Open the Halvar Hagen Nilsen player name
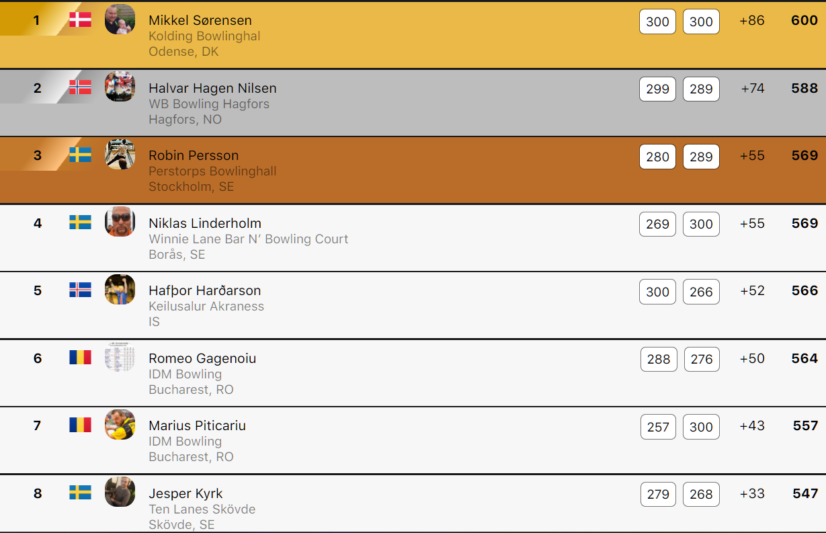This screenshot has height=533, width=826. point(212,88)
